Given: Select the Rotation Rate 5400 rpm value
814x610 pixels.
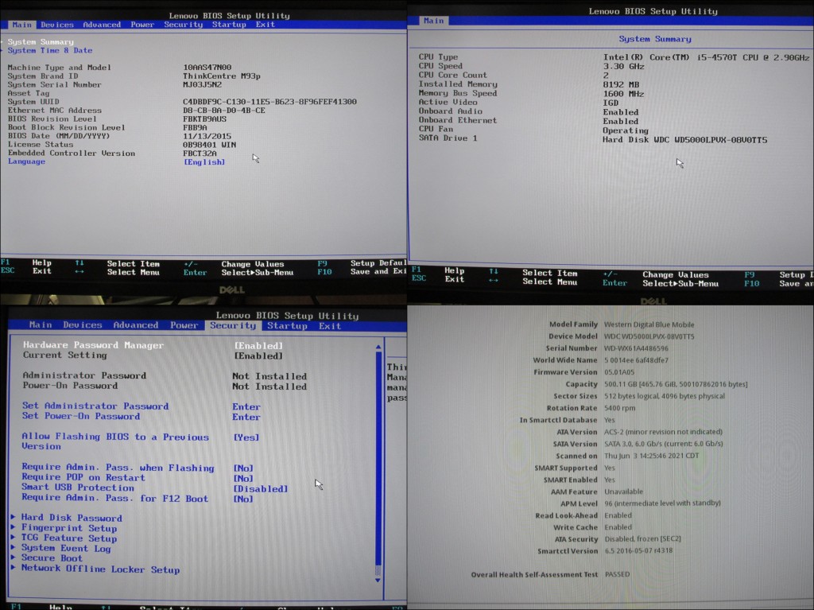Looking at the screenshot, I should coord(619,408).
